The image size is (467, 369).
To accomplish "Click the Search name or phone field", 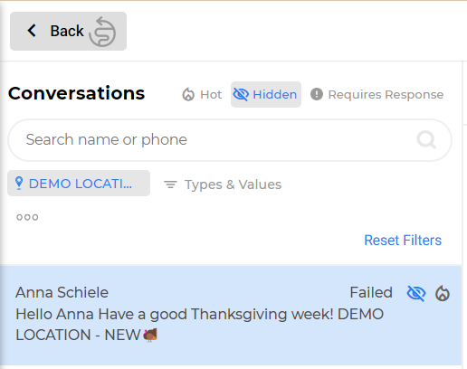I will [x=230, y=140].
